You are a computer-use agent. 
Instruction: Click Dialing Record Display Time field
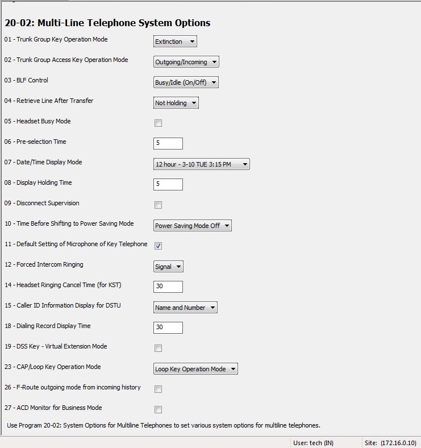click(168, 327)
